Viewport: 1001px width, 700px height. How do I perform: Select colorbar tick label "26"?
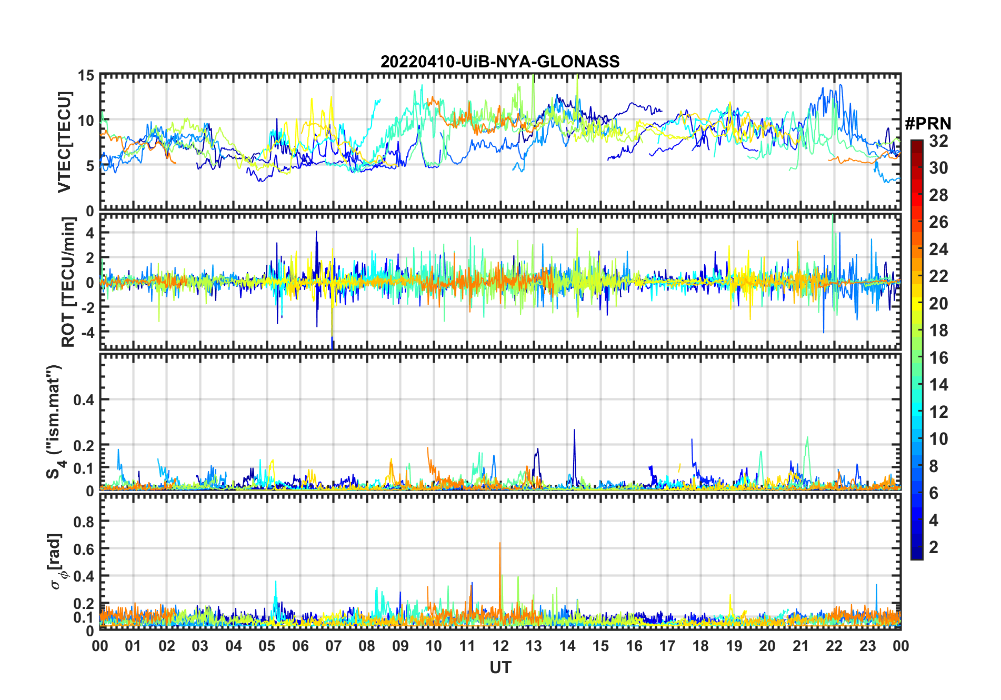click(938, 222)
